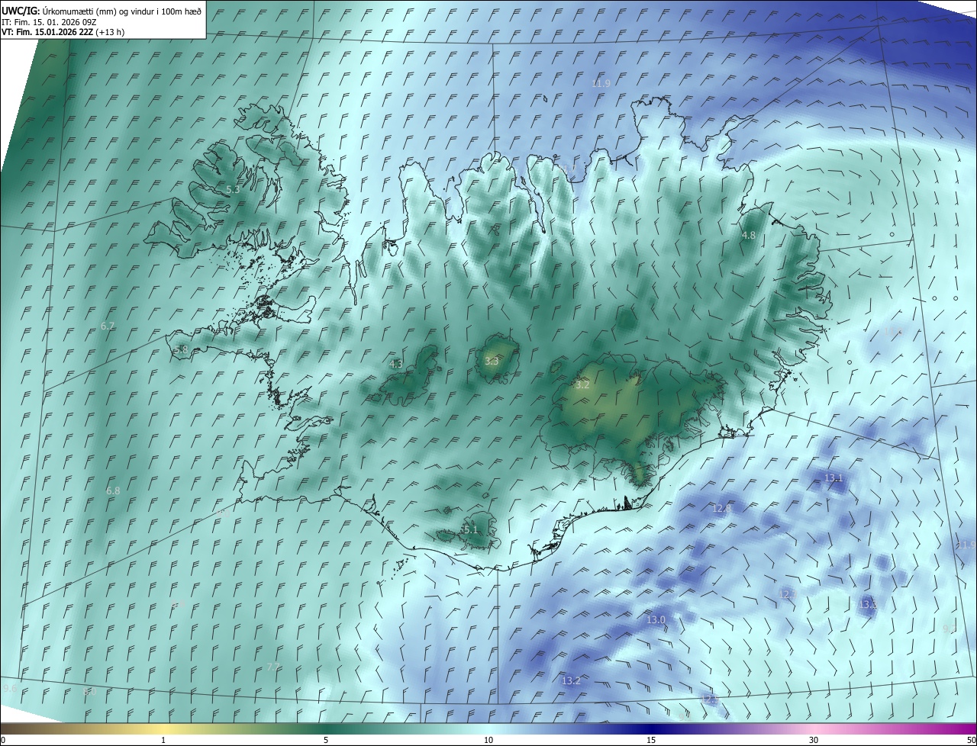Click the 13.2 value label on the map
Screen dimensions: 977x746
click(x=571, y=680)
